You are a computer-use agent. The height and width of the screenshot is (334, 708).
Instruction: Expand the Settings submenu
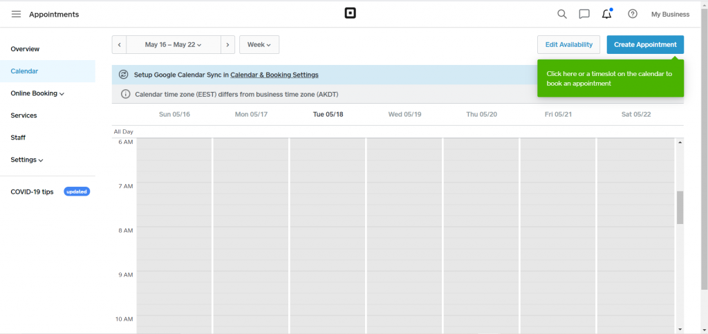(x=27, y=160)
